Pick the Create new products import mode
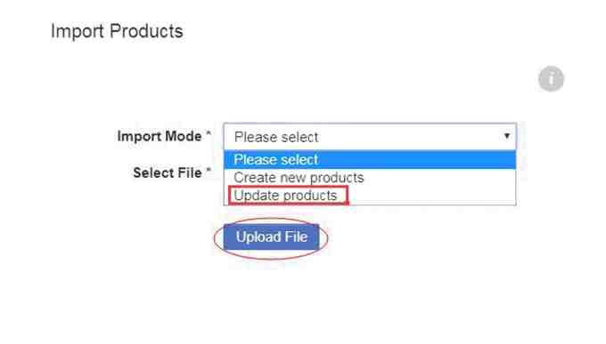Screen dimensions: 606x344 [370, 178]
